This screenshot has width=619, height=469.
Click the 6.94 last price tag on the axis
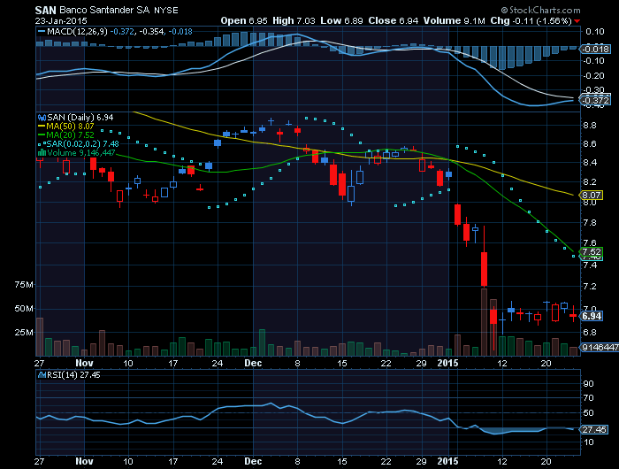(591, 316)
